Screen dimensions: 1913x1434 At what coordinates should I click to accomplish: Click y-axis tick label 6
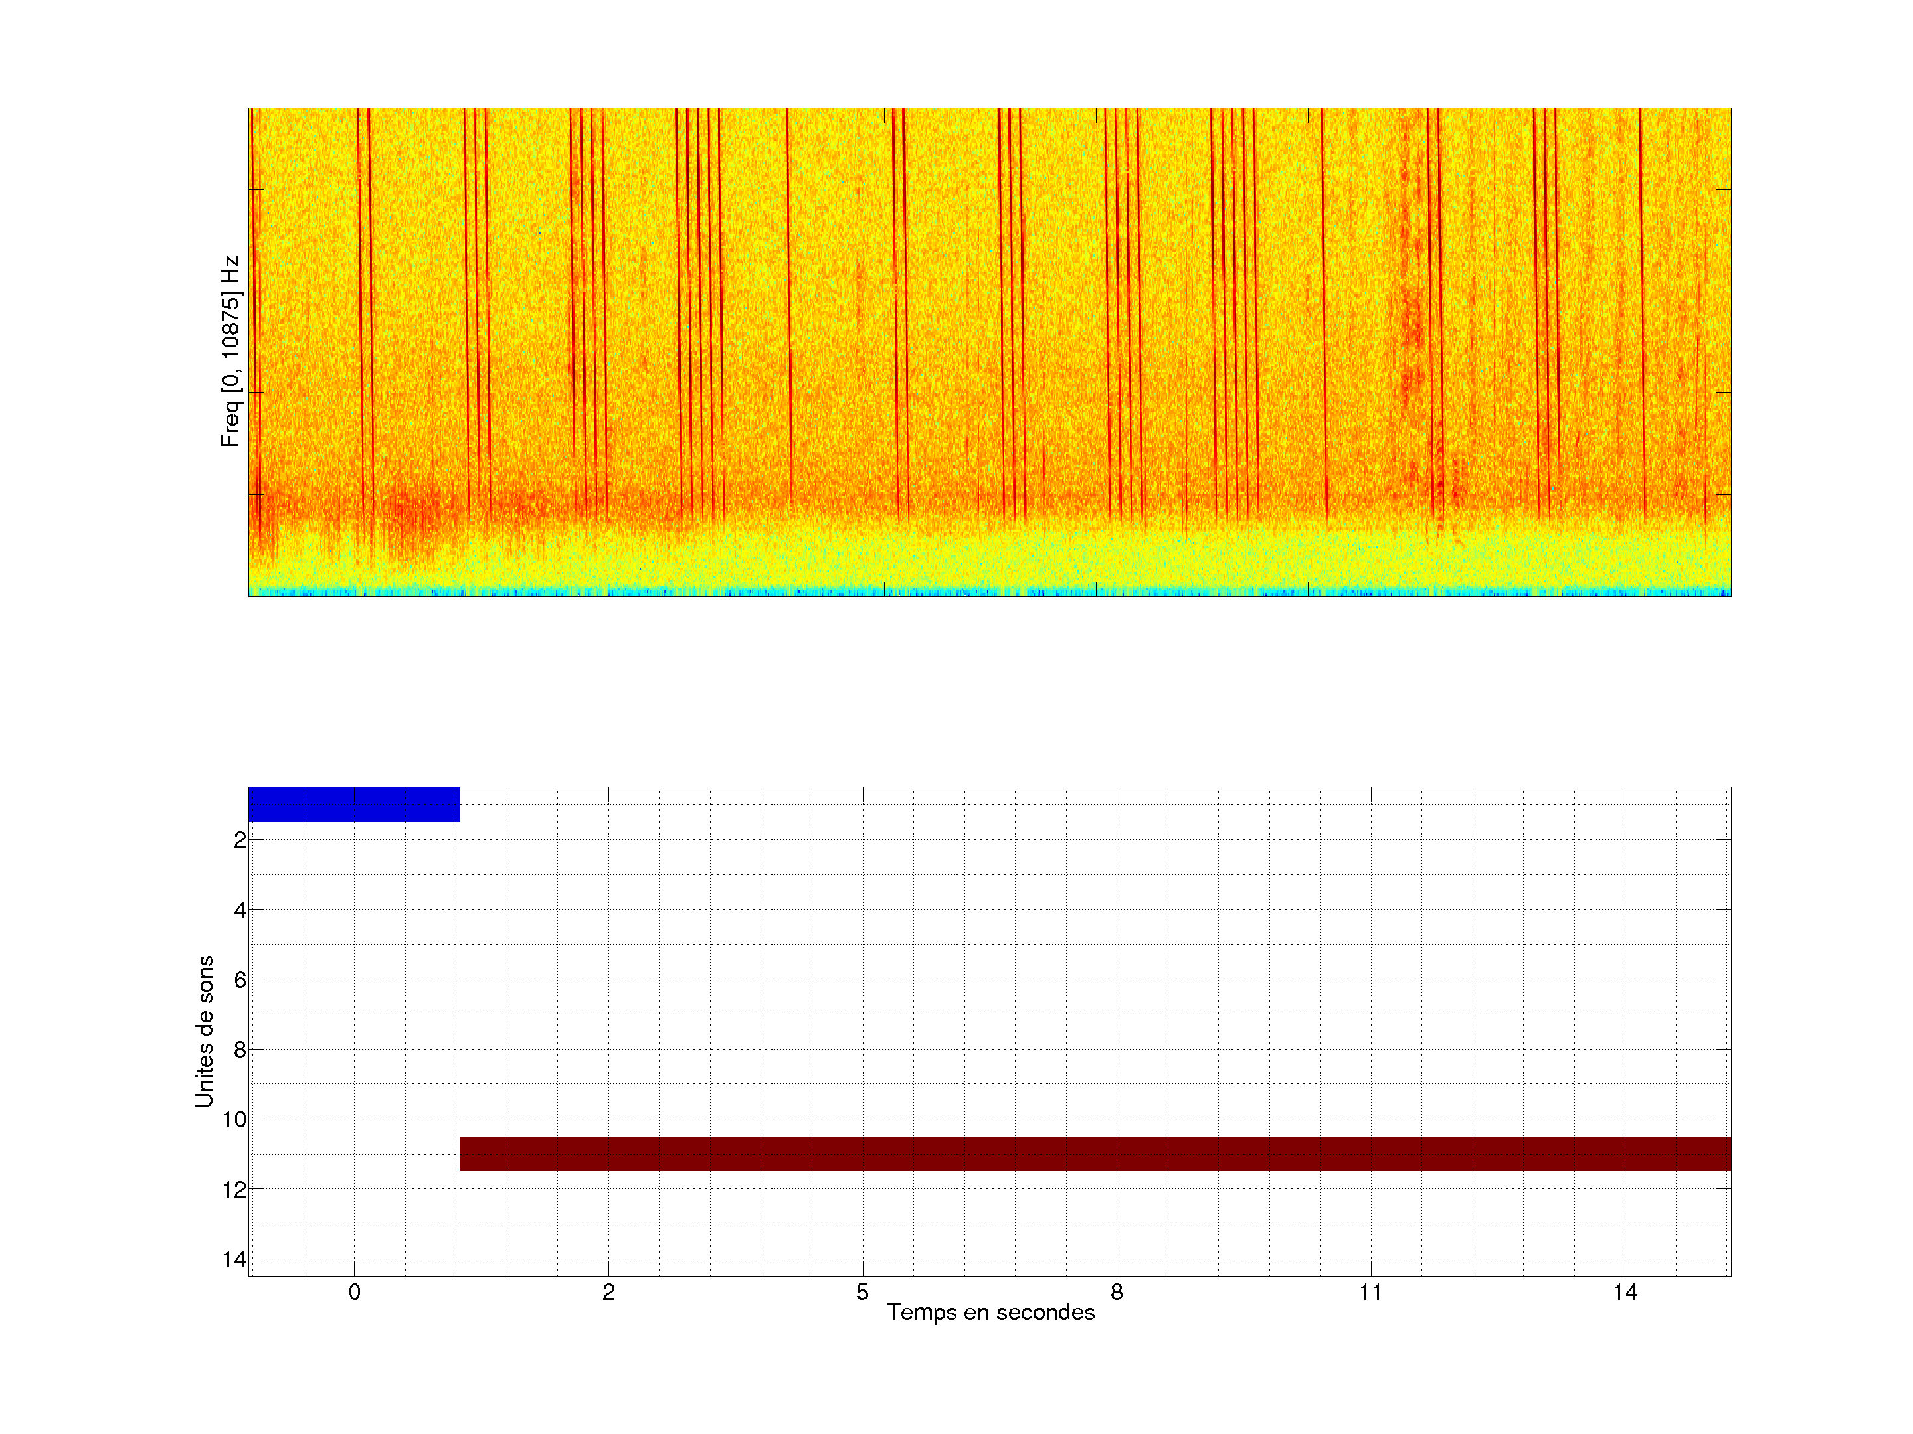click(240, 979)
